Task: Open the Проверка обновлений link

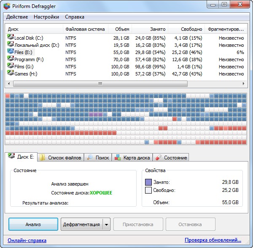Action: 213,240
